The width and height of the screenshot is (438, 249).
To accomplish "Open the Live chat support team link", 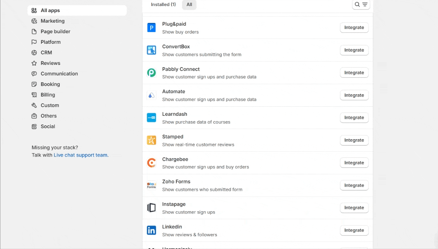I will click(x=81, y=155).
